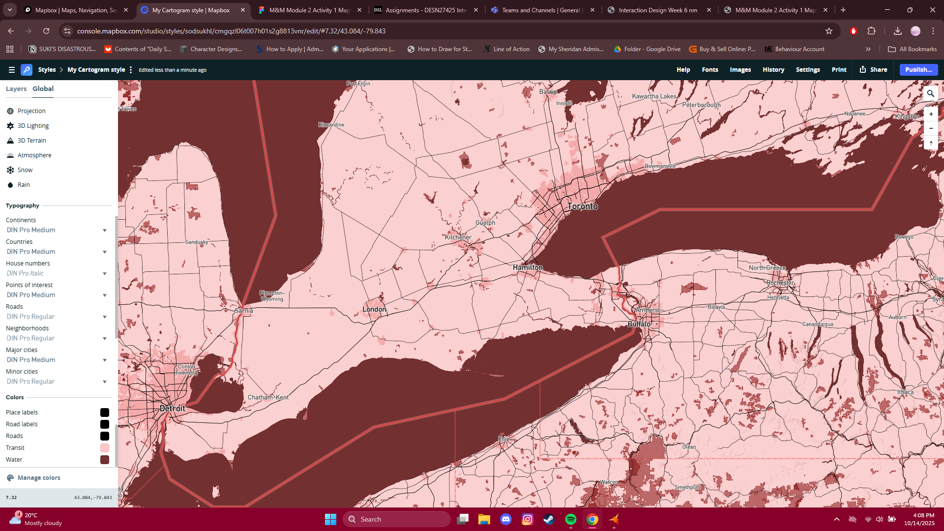Viewport: 944px width, 531px height.
Task: Reset map bearing with compass icon
Action: click(x=931, y=143)
